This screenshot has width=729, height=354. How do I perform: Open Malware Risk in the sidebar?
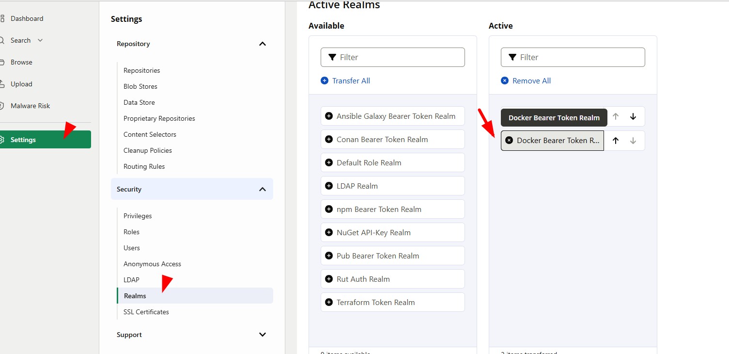(x=30, y=106)
